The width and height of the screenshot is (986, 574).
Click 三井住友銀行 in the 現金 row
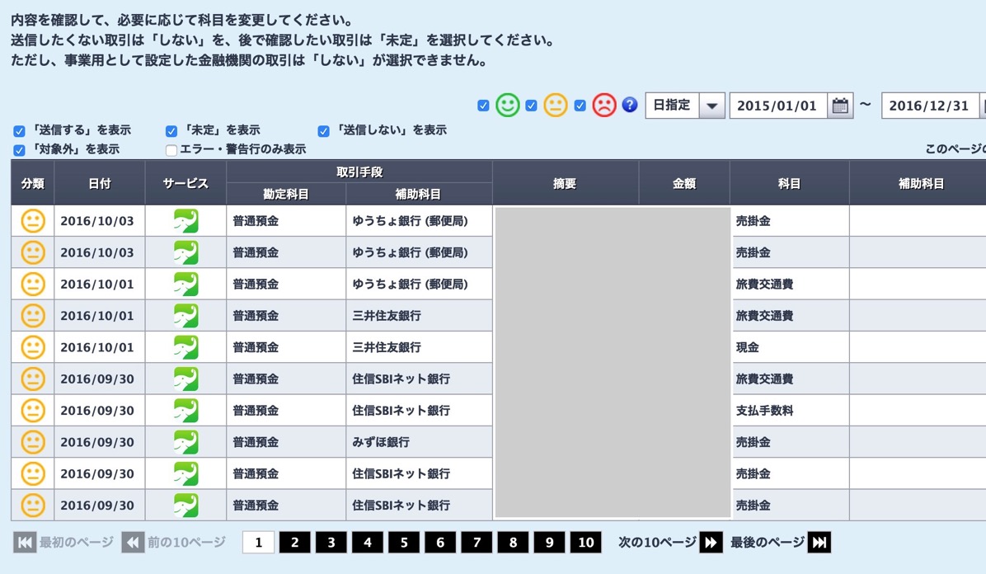click(387, 346)
